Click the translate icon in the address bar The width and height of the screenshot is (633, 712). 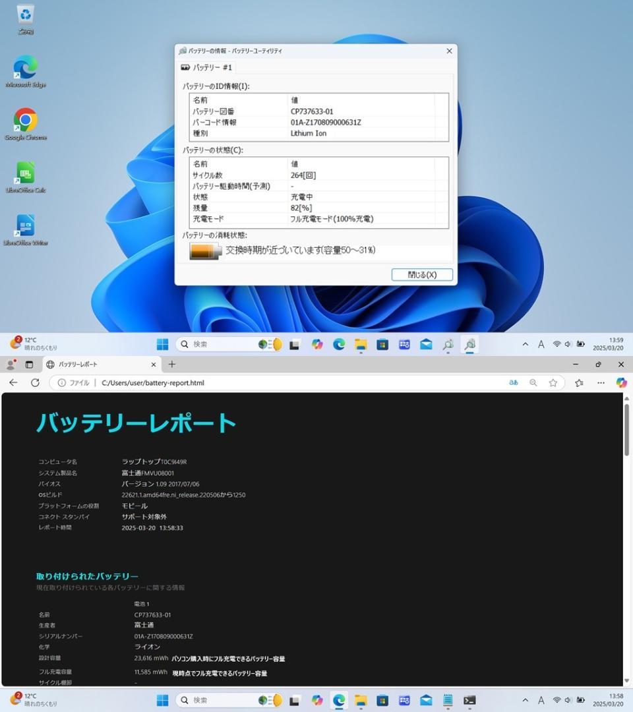(513, 382)
